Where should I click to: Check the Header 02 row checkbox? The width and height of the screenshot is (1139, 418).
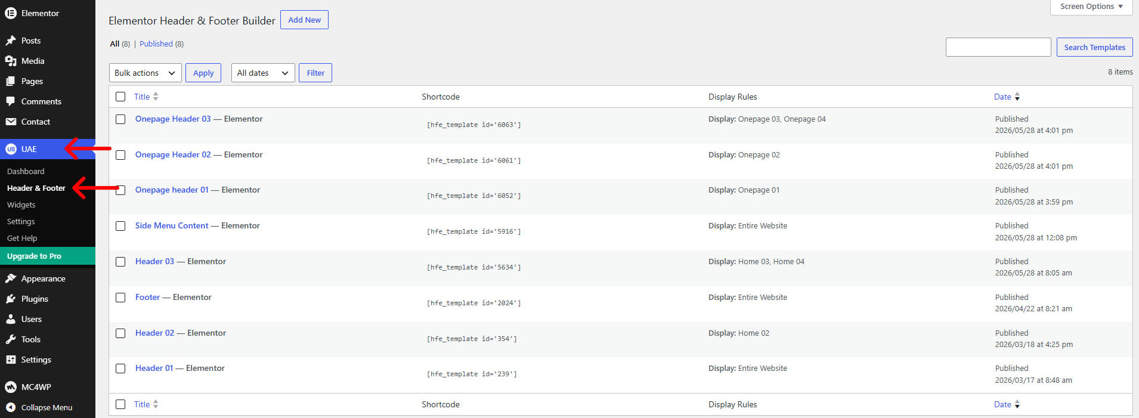[x=120, y=333]
